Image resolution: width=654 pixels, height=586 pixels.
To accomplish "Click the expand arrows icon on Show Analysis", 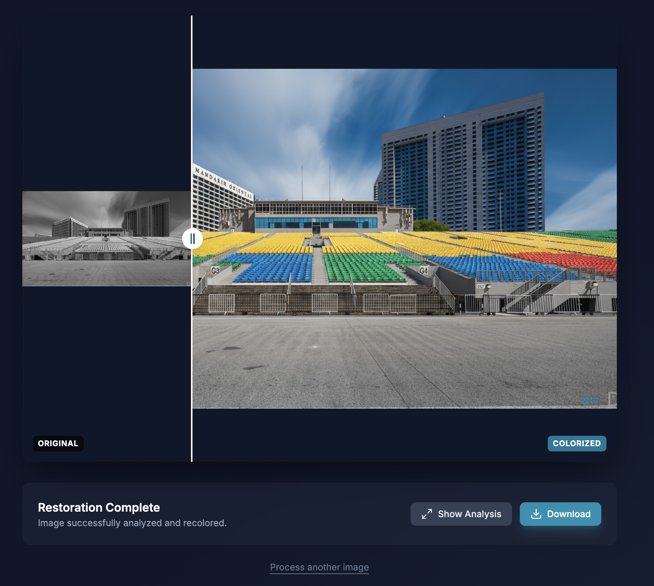I will pos(427,514).
